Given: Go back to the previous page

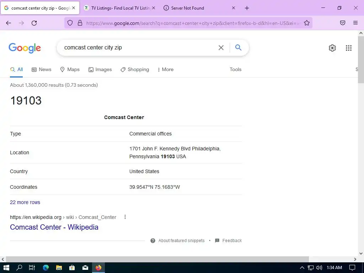Looking at the screenshot, I should [x=9, y=23].
